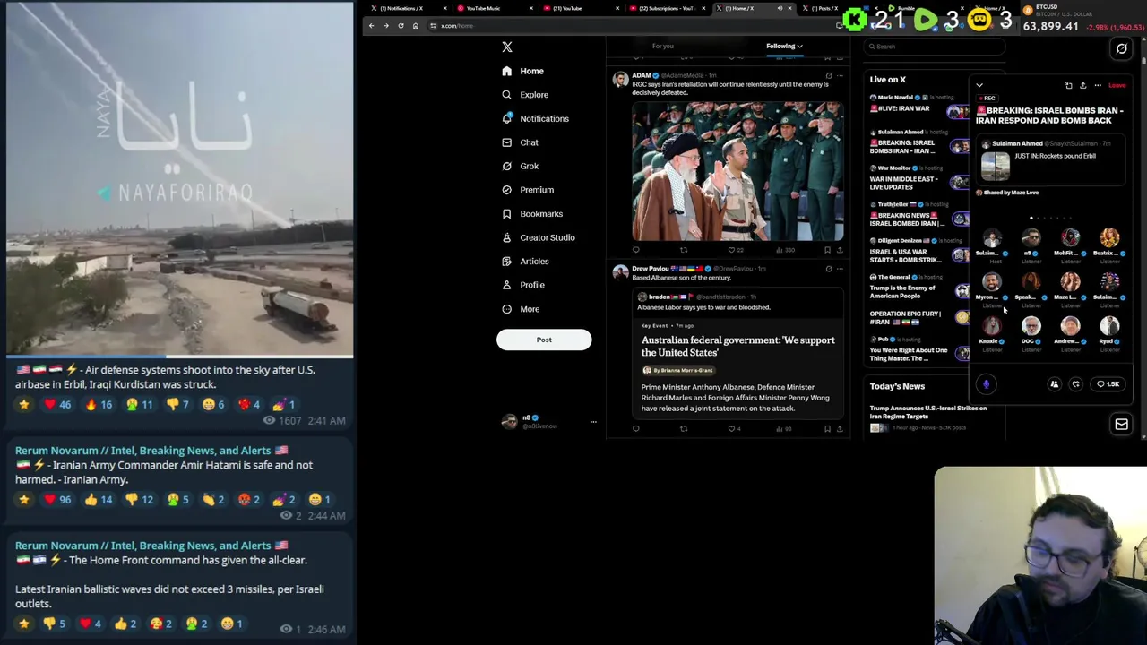The image size is (1147, 645).
Task: Go to Home in X sidebar
Action: click(523, 71)
